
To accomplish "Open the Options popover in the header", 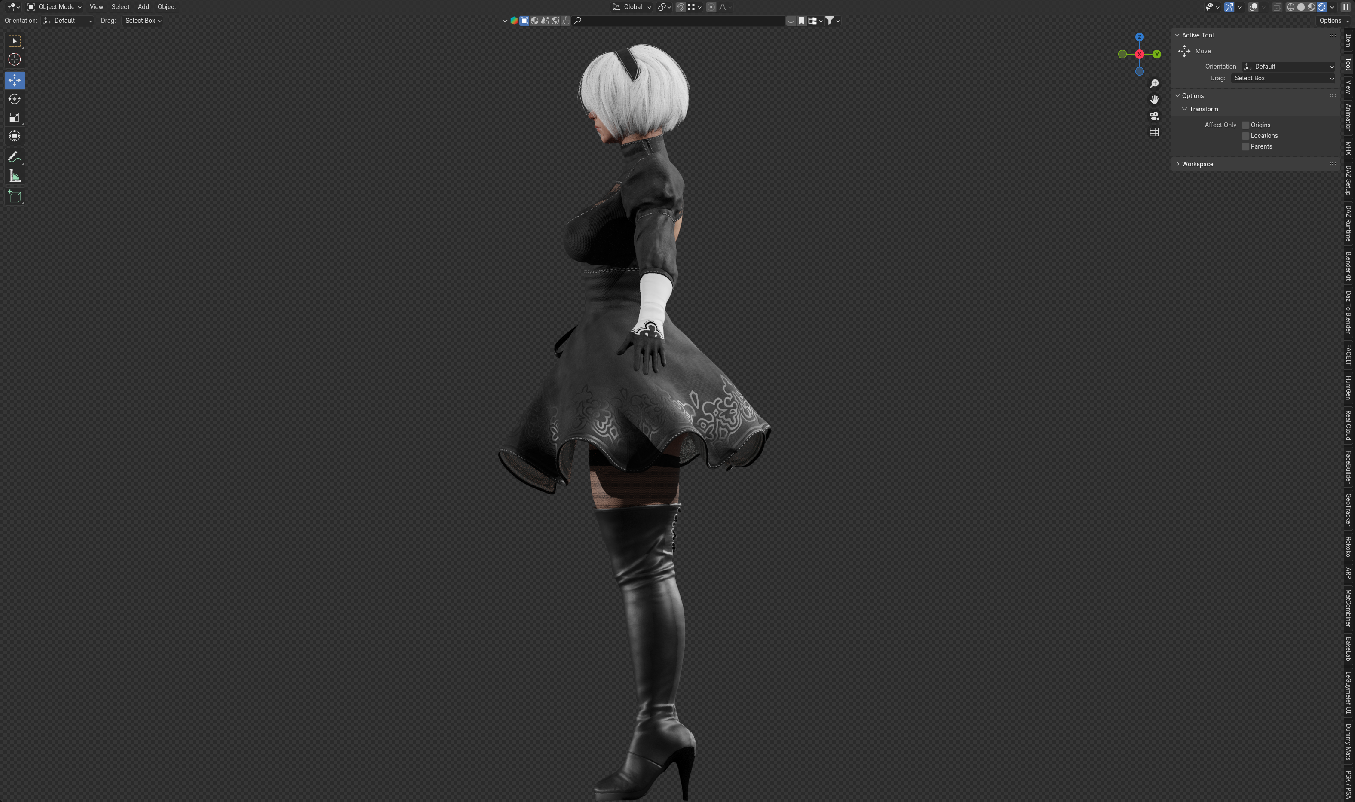I will [1334, 21].
